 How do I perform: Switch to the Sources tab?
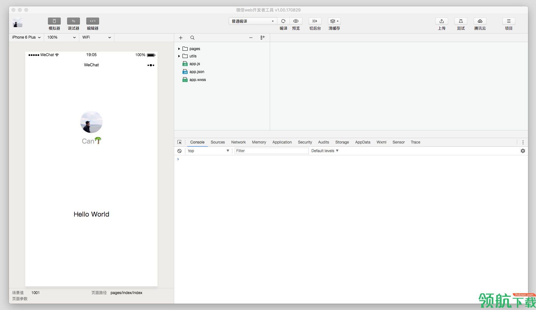218,142
